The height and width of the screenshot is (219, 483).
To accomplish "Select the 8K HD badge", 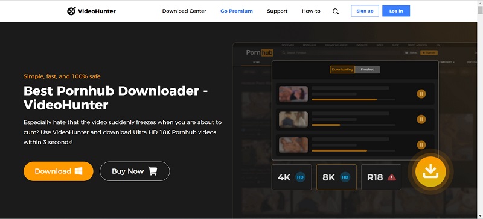I will [336, 177].
